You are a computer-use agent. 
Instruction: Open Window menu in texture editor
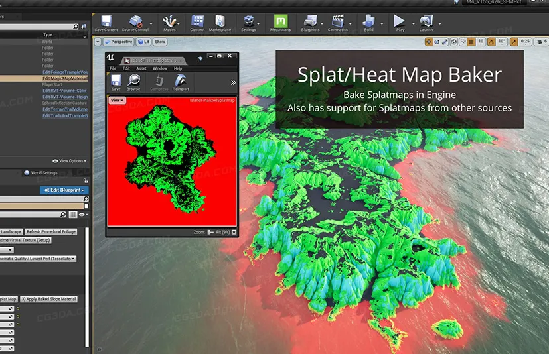tap(160, 68)
